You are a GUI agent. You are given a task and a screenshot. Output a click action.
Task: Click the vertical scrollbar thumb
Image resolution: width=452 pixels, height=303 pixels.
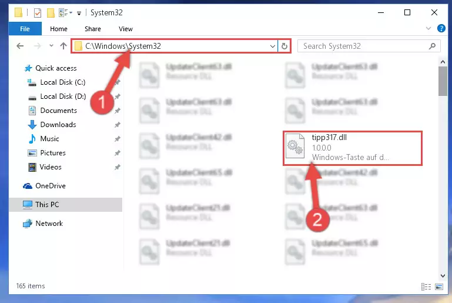pyautogui.click(x=443, y=81)
